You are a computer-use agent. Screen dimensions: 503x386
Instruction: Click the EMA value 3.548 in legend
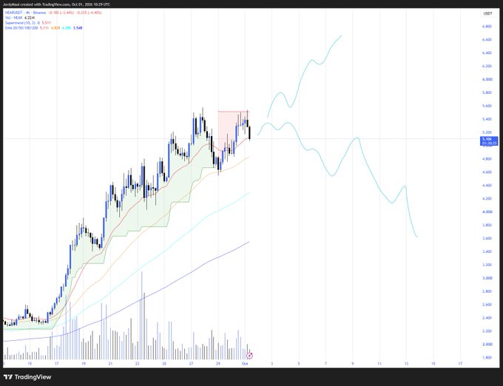pos(78,28)
